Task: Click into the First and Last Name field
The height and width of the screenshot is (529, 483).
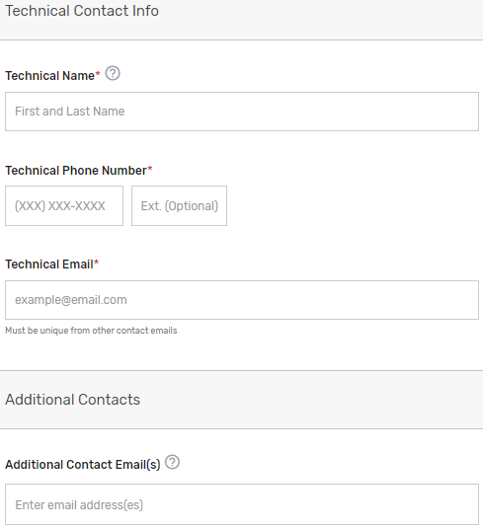Action: (x=242, y=112)
